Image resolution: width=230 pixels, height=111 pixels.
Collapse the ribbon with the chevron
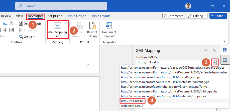(224, 41)
